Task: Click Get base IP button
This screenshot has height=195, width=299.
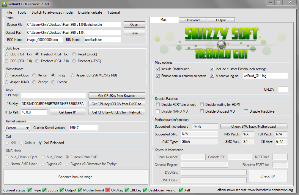Action: coord(68,112)
